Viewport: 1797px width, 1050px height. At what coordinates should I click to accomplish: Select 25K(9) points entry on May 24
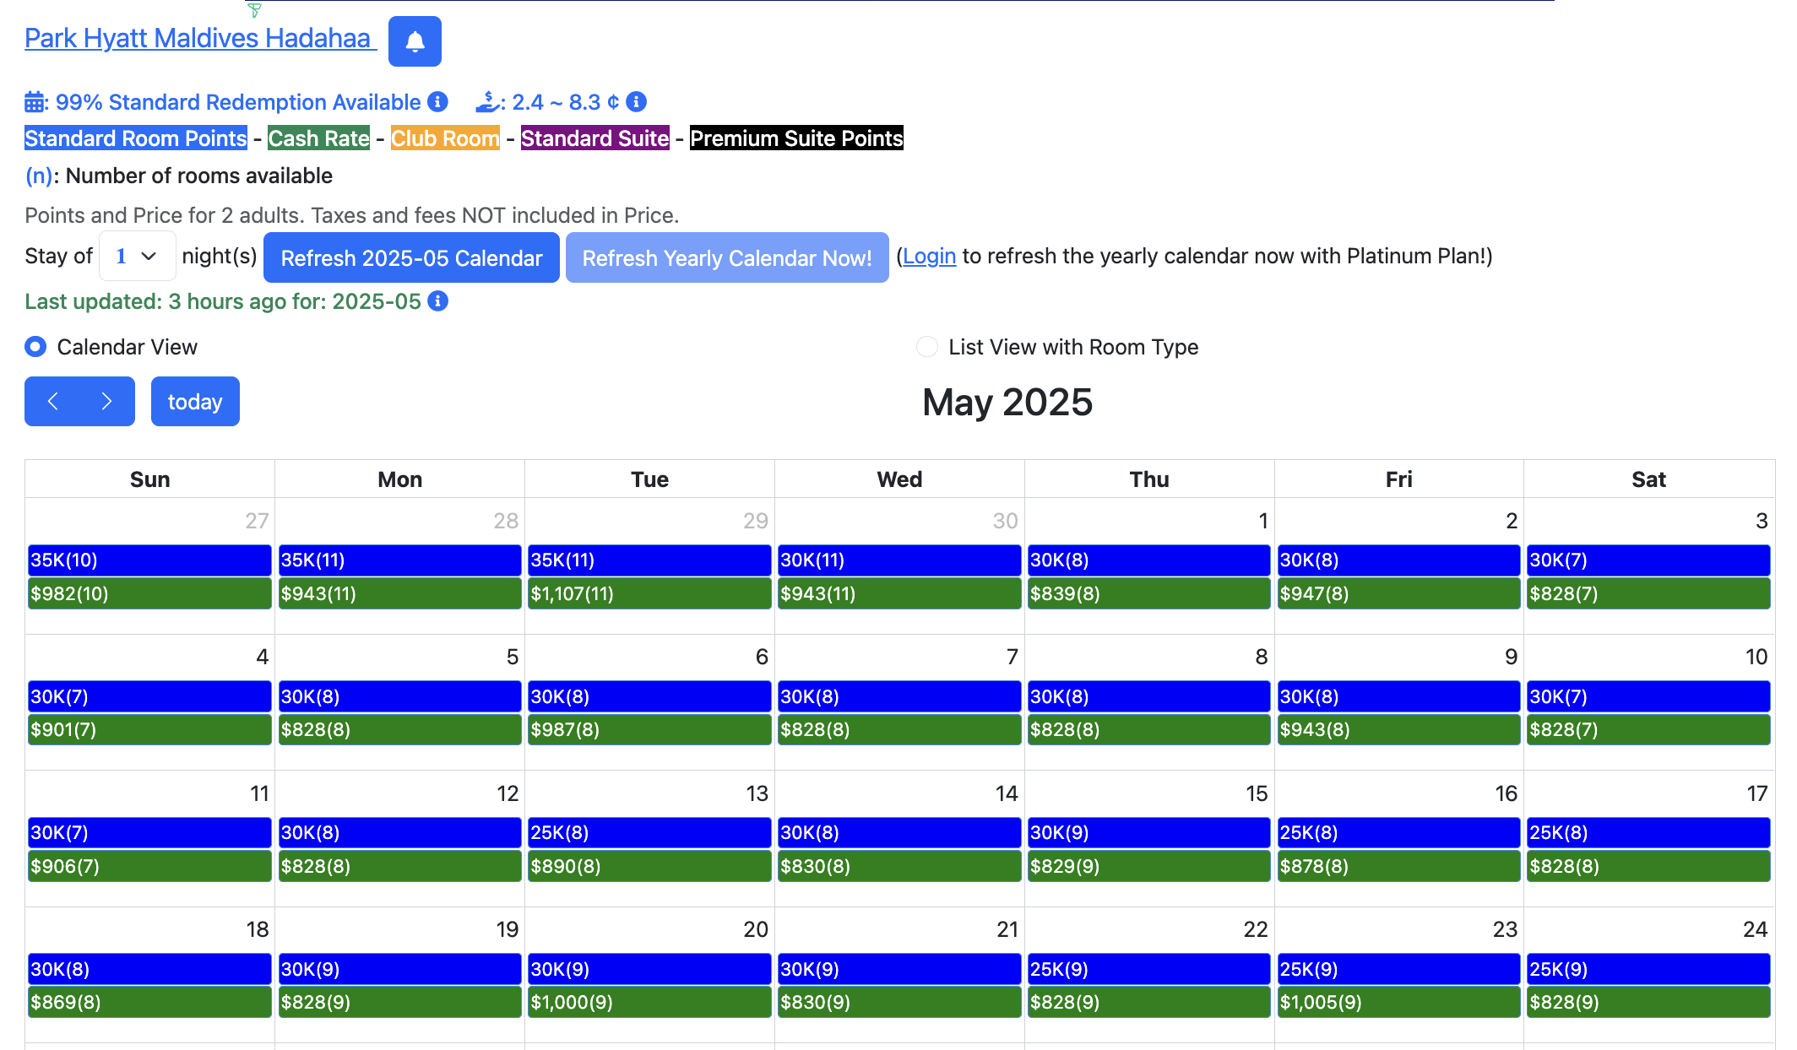click(x=1648, y=969)
